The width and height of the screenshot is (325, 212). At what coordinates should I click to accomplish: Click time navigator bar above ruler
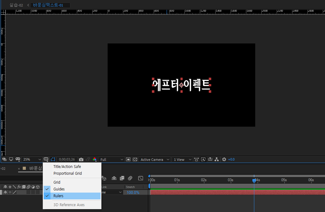tap(238, 176)
